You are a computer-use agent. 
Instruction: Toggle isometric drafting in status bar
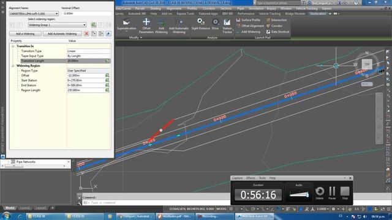[263, 209]
